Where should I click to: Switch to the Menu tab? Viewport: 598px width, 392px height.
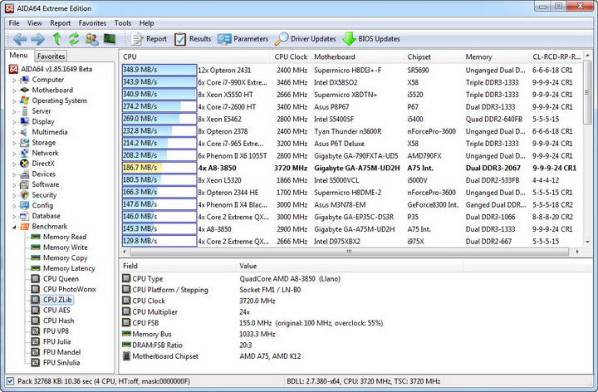18,56
